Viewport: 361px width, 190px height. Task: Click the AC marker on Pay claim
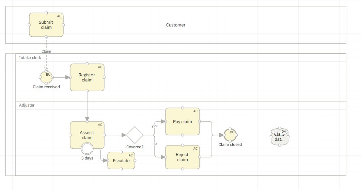pyautogui.click(x=195, y=111)
